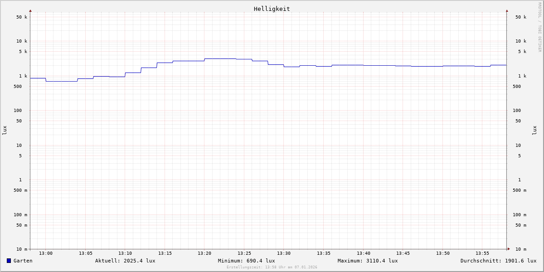This screenshot has width=544, height=272.
Task: Click the Erstellungszeit timestamp footer text
Action: point(272,267)
